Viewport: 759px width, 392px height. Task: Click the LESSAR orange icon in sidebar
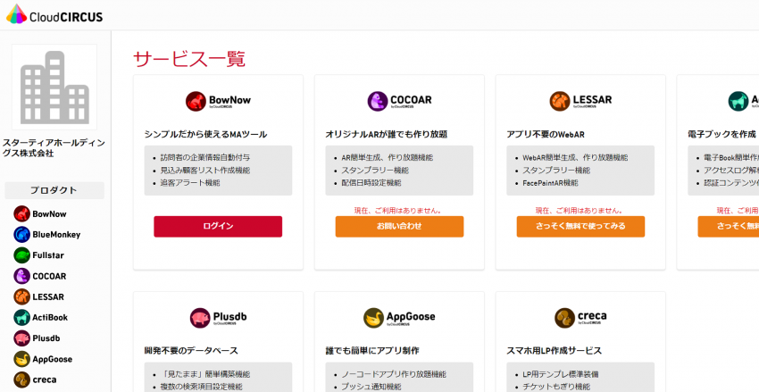click(21, 296)
